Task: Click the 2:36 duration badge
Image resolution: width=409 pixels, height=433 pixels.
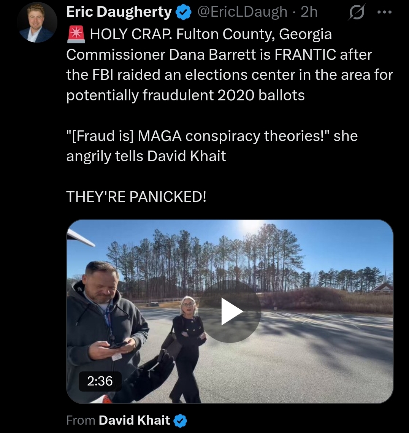Action: point(100,381)
